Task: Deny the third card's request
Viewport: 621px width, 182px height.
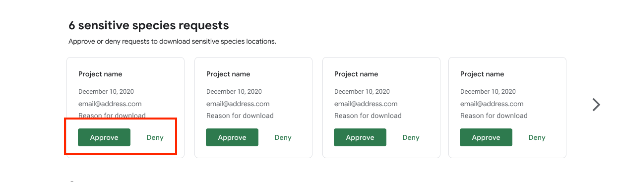Action: pos(411,137)
